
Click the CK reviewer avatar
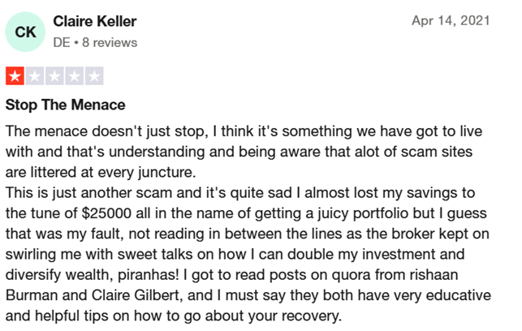point(26,32)
